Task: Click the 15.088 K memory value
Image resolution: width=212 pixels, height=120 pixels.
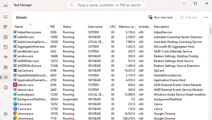Action: [x=130, y=94]
